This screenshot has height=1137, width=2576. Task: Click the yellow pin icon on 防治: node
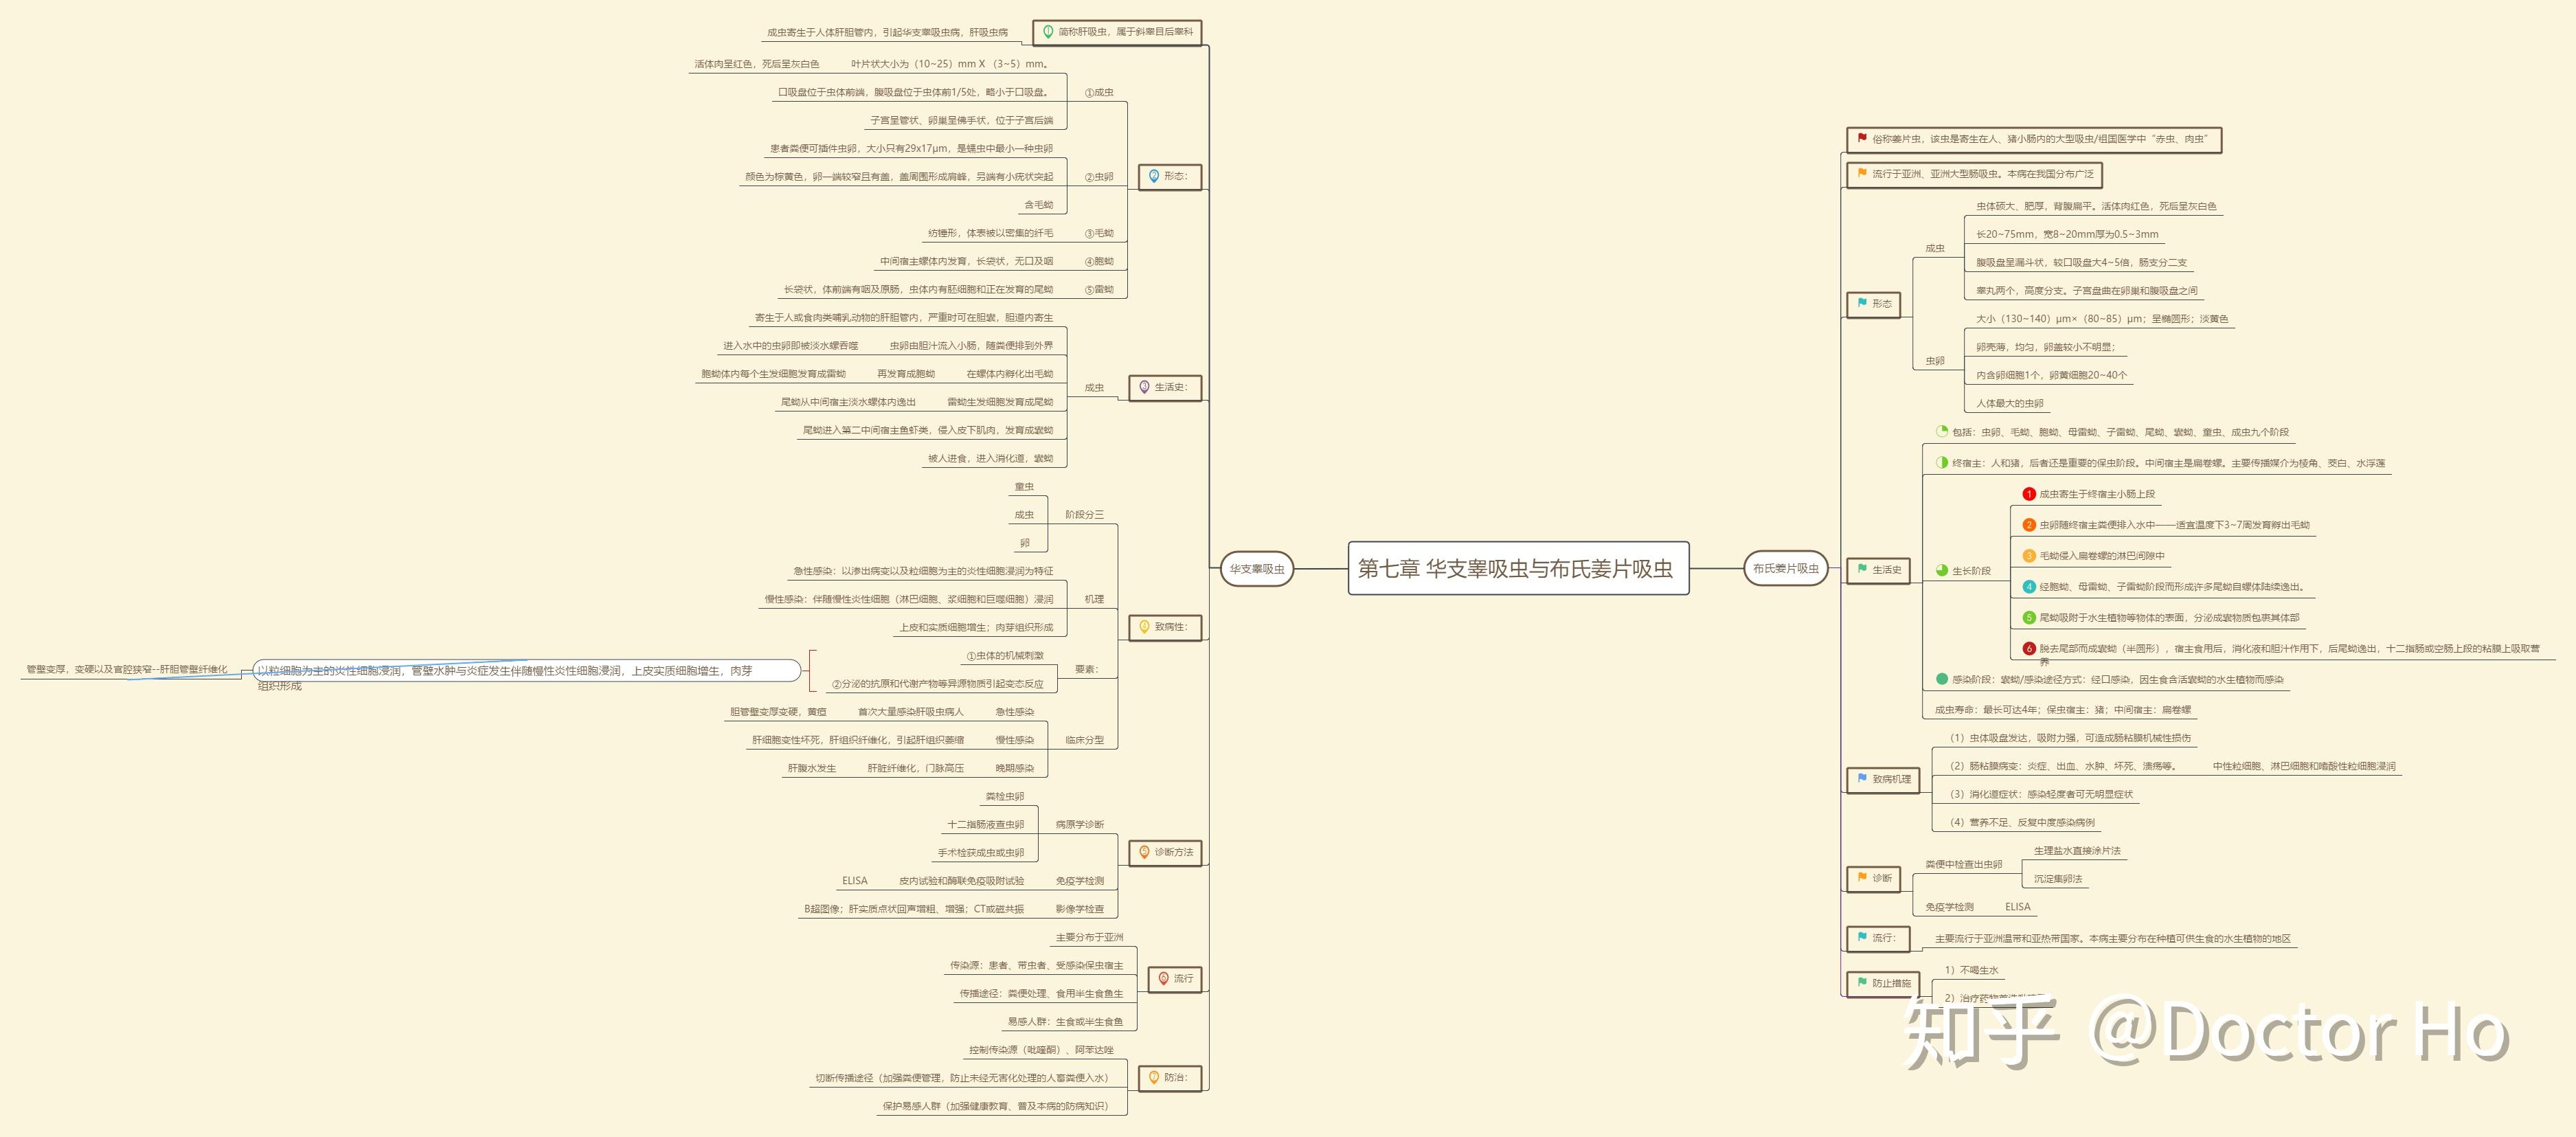point(1154,1077)
